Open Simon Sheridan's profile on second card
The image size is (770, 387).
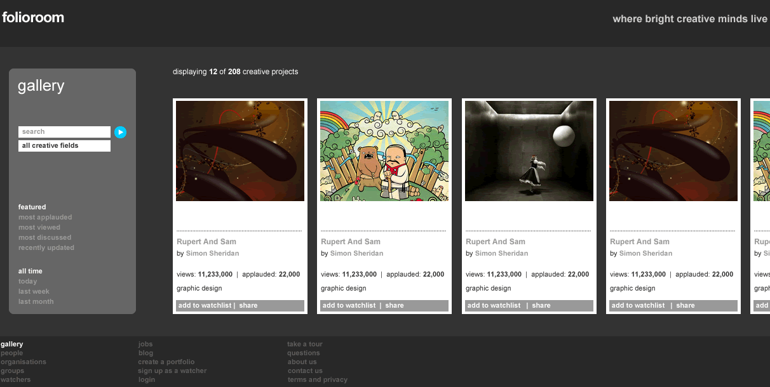[356, 254]
